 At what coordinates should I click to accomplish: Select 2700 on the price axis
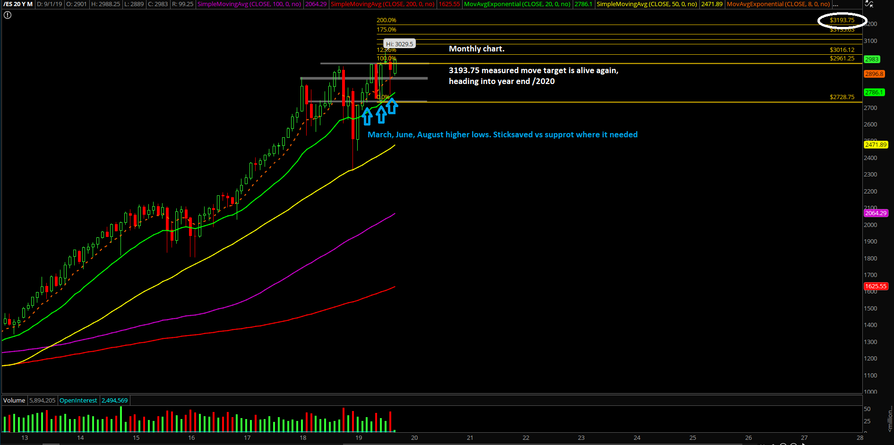pos(870,108)
